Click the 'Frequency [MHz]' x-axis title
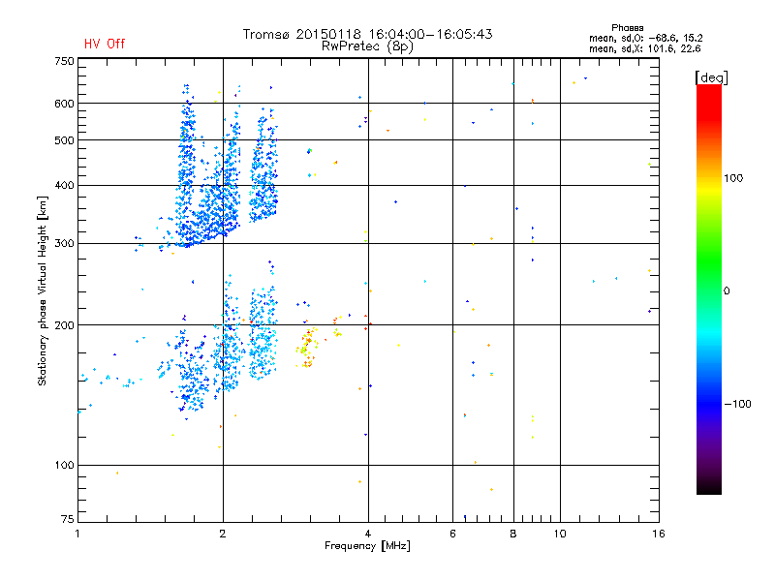The height and width of the screenshot is (581, 775). (367, 546)
